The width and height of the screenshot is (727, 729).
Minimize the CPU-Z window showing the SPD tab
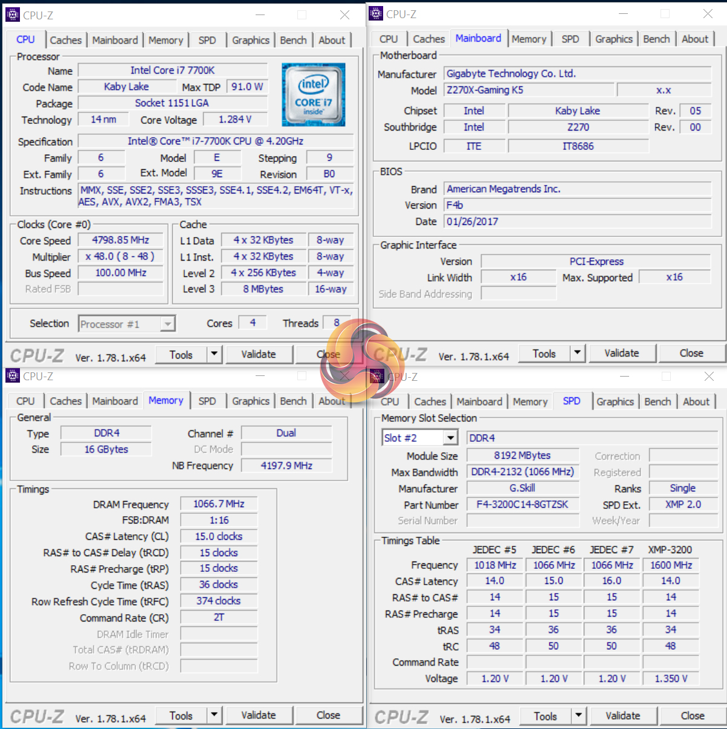pos(624,376)
